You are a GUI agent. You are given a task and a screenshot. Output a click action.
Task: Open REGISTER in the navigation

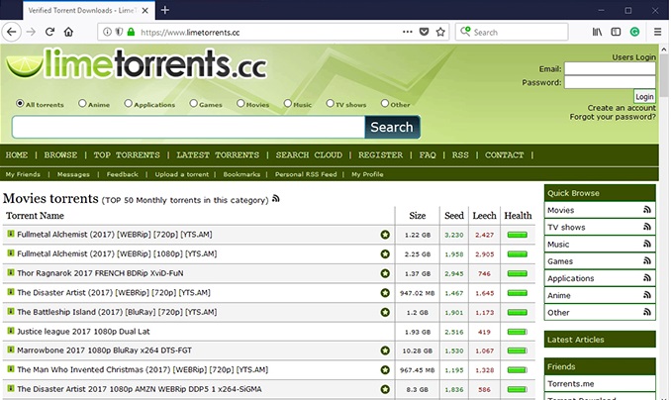pos(380,155)
